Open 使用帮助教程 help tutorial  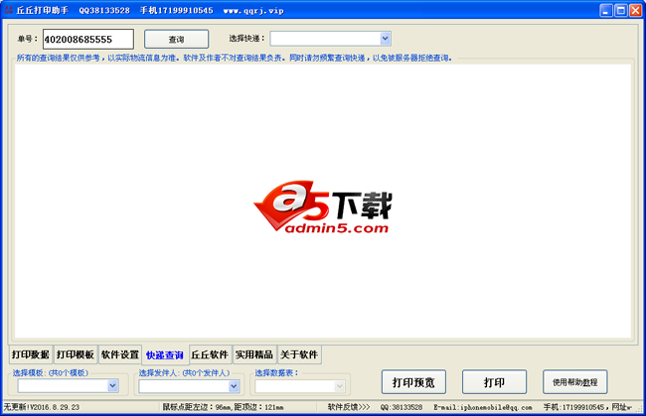click(575, 382)
